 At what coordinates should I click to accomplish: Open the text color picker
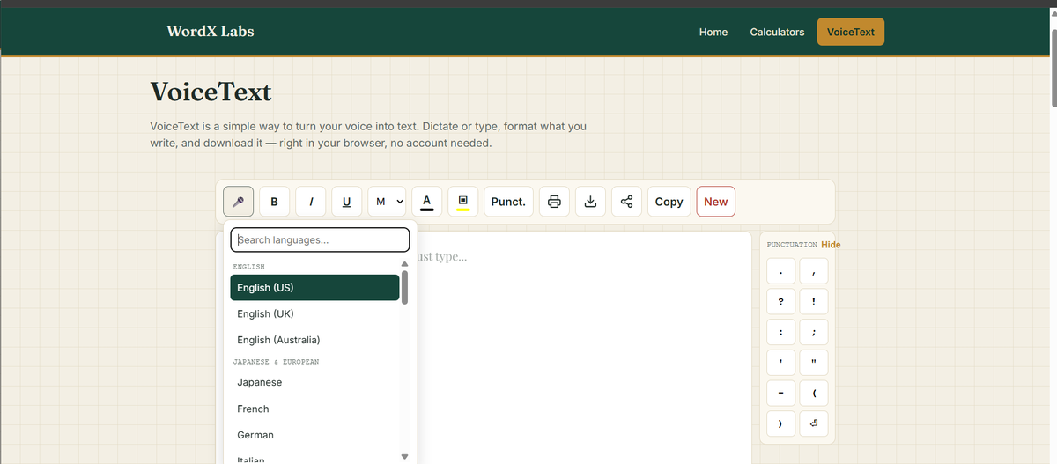(426, 202)
